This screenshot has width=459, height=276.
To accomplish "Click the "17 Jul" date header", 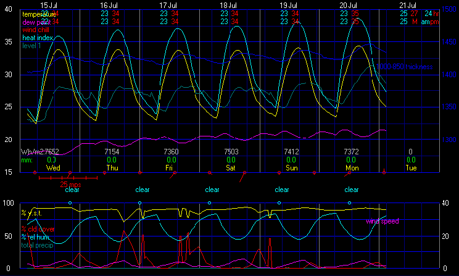I will coord(168,6).
